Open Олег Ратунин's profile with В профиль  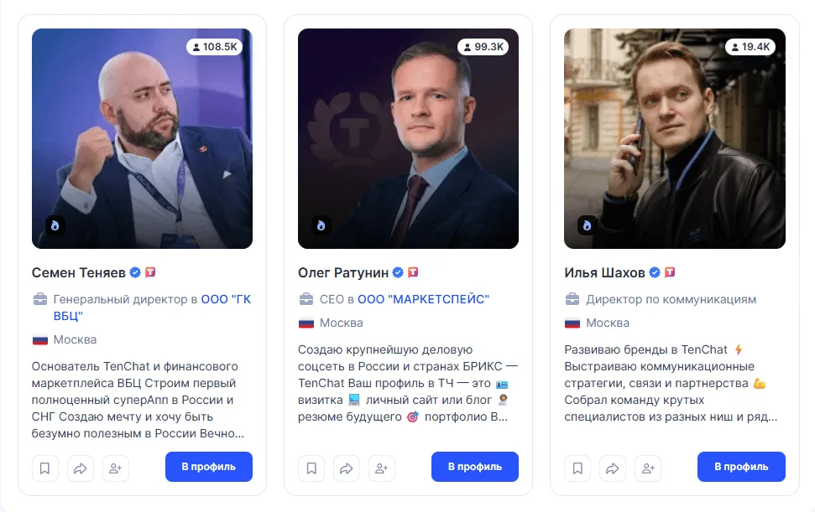tap(475, 467)
